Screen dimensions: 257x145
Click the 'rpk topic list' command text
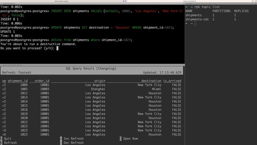click(x=207, y=7)
